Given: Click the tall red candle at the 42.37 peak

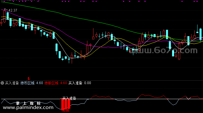Looking at the screenshot, I should click(x=5, y=16).
